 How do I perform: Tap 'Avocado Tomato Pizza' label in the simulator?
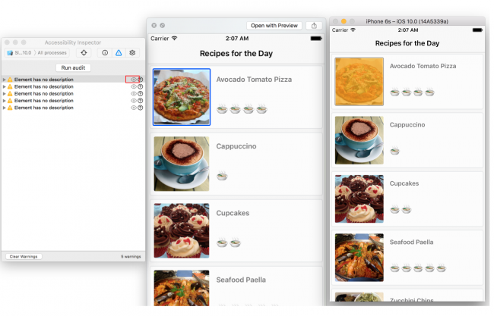[423, 66]
